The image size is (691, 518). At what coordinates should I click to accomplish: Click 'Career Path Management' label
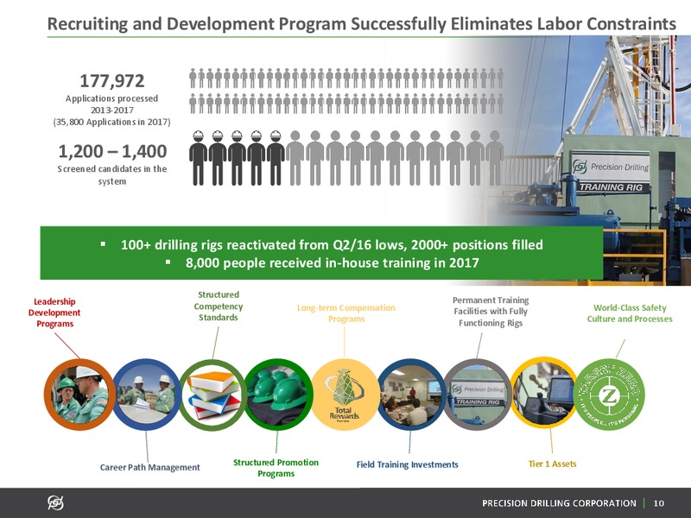[x=149, y=467]
